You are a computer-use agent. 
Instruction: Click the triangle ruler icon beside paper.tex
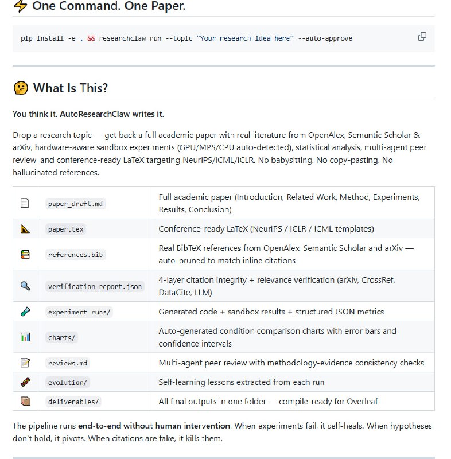[25, 229]
